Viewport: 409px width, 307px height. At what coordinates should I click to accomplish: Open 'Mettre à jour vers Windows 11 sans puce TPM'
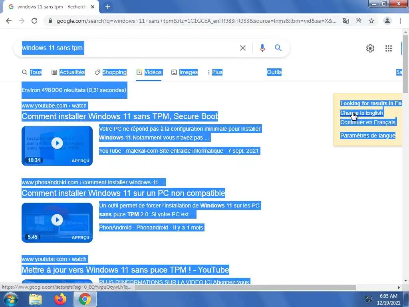point(125,270)
